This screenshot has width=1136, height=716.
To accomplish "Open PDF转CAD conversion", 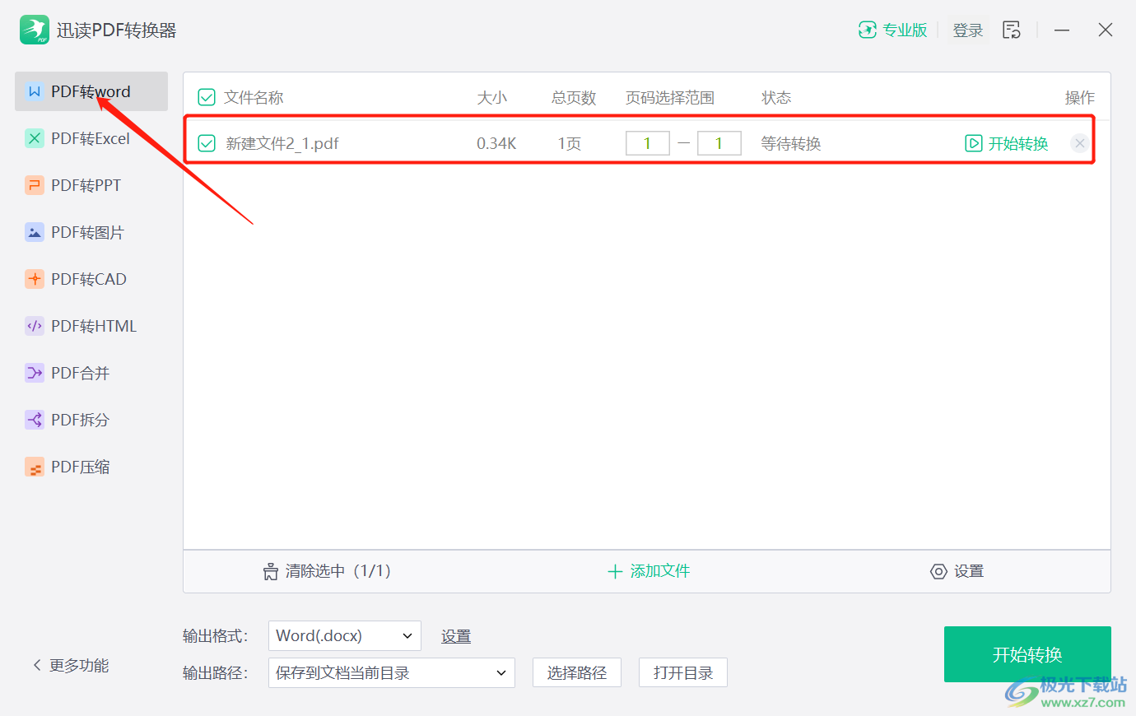I will [91, 279].
